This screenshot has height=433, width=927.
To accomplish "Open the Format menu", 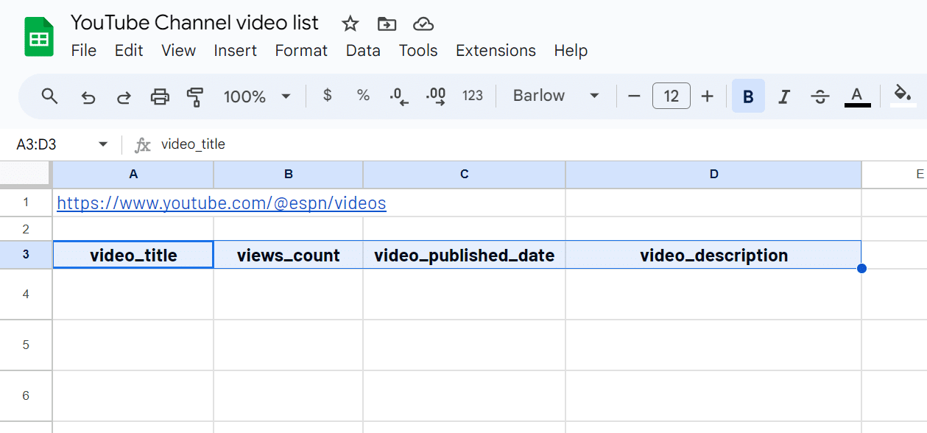I will pyautogui.click(x=301, y=51).
